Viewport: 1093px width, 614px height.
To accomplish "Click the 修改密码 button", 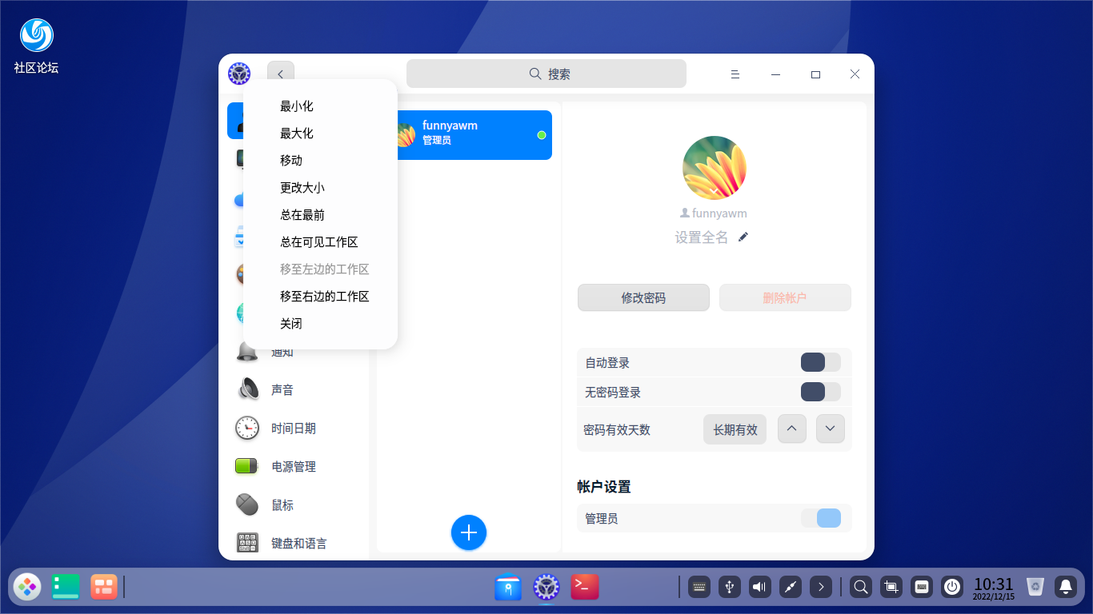I will (643, 297).
